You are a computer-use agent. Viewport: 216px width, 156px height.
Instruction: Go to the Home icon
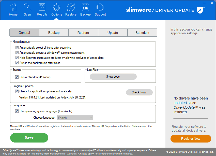13,7
